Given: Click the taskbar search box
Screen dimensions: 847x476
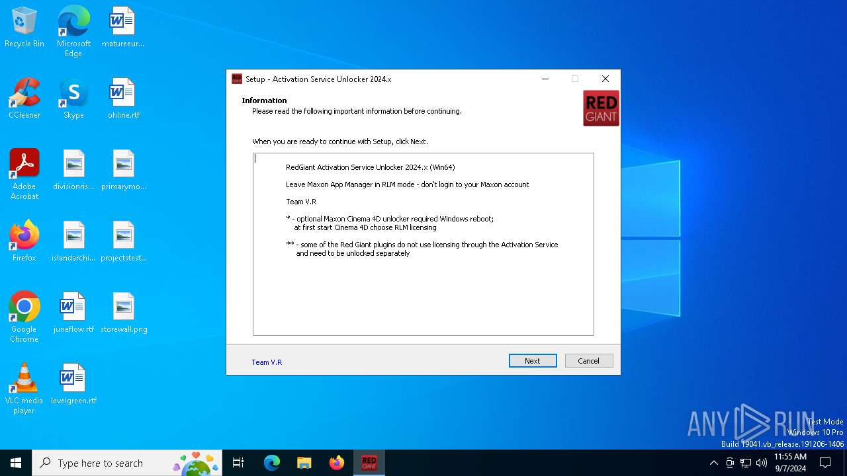Looking at the screenshot, I should (x=127, y=463).
